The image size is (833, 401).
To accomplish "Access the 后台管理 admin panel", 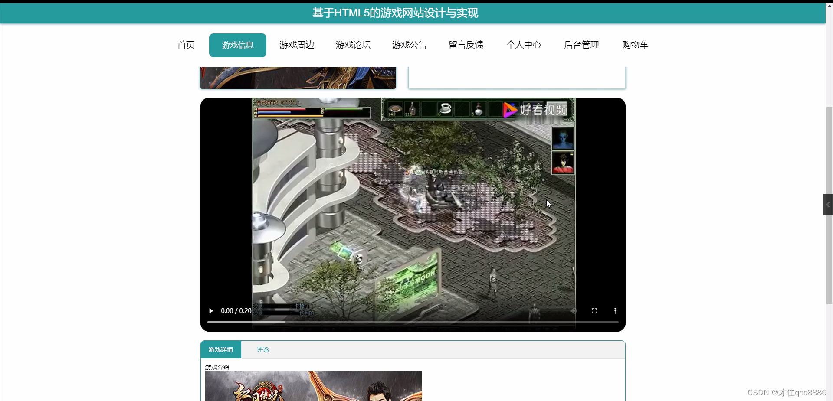I will tap(581, 45).
